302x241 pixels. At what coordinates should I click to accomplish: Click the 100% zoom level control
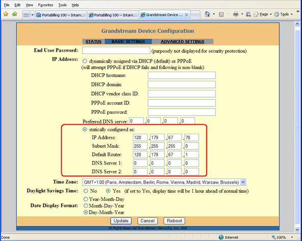point(282,237)
